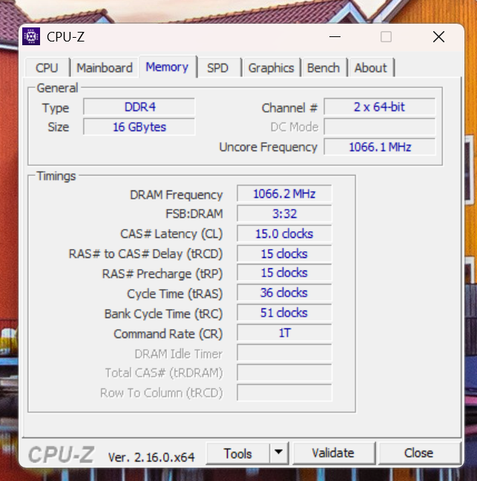Click the Tools button
The width and height of the screenshot is (477, 481).
[x=238, y=454]
